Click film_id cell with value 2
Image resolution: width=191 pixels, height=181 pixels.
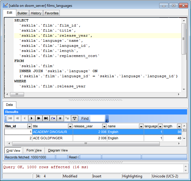tap(18, 138)
